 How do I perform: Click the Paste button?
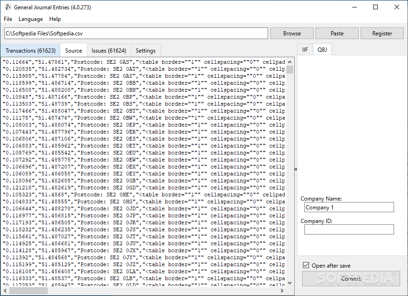pyautogui.click(x=337, y=34)
